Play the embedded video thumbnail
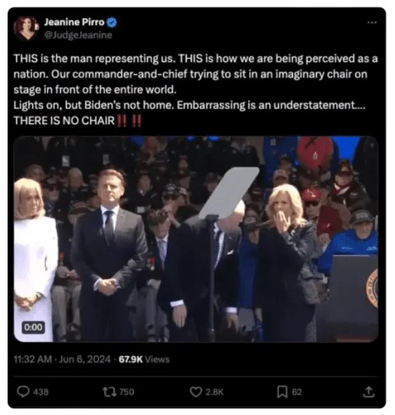This screenshot has width=395, height=415. click(196, 239)
